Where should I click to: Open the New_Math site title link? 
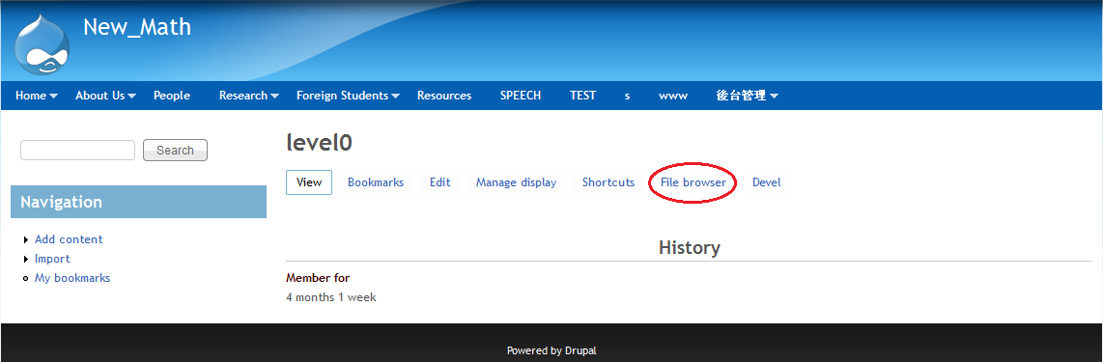point(137,27)
